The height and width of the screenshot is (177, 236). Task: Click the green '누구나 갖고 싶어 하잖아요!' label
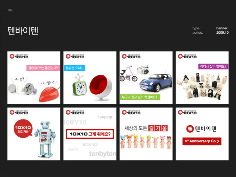140,97
